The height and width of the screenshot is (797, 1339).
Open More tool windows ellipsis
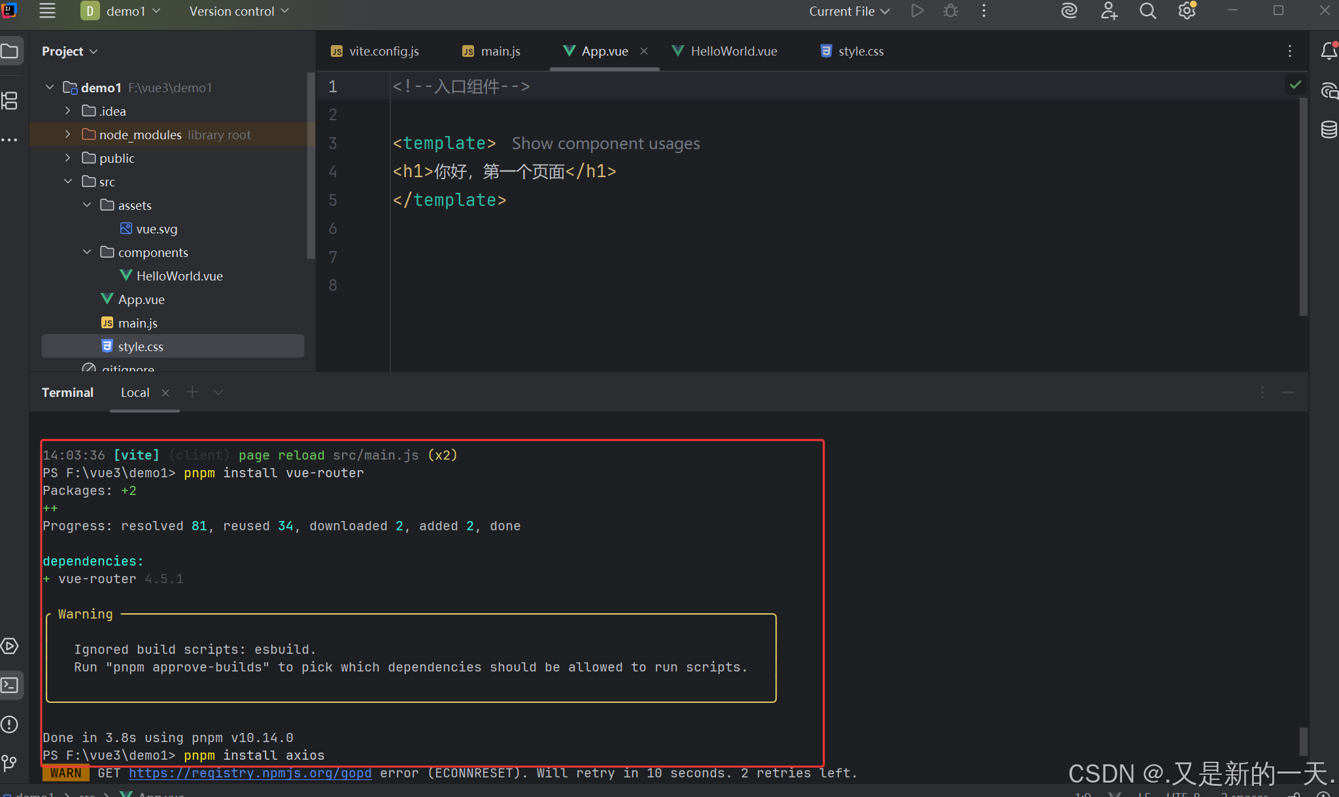click(x=10, y=140)
